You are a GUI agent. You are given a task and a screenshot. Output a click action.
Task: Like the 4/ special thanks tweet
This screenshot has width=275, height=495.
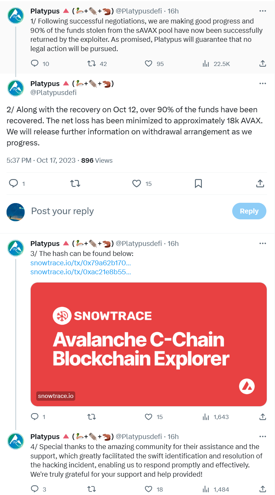148,489
